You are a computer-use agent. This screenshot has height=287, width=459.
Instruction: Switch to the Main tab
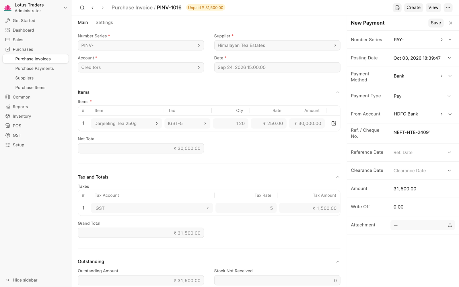pos(83,22)
